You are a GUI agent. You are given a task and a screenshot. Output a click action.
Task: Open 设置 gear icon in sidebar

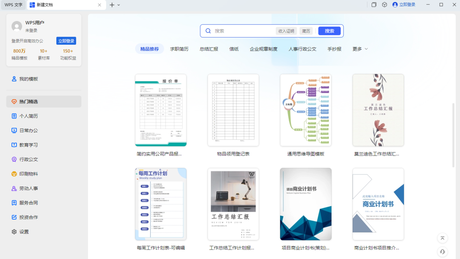(14, 232)
